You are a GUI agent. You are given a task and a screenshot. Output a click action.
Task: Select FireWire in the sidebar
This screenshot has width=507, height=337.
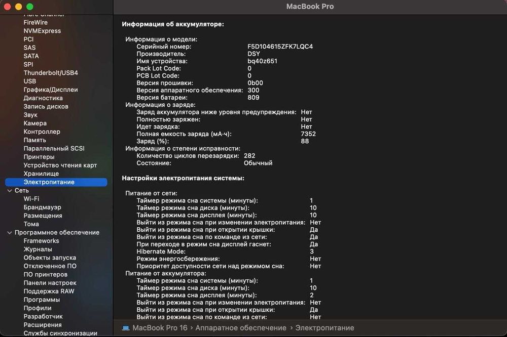pyautogui.click(x=35, y=22)
